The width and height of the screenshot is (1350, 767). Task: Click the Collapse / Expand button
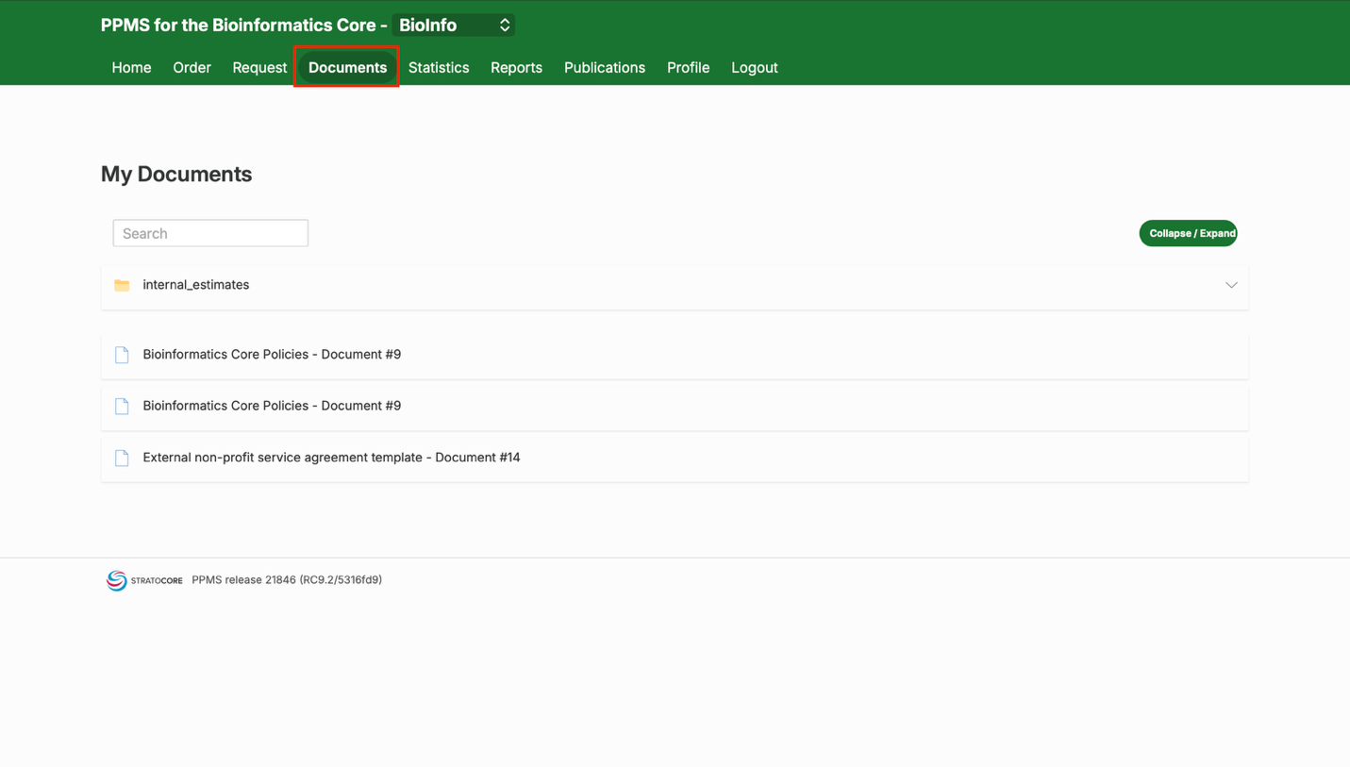tap(1188, 233)
